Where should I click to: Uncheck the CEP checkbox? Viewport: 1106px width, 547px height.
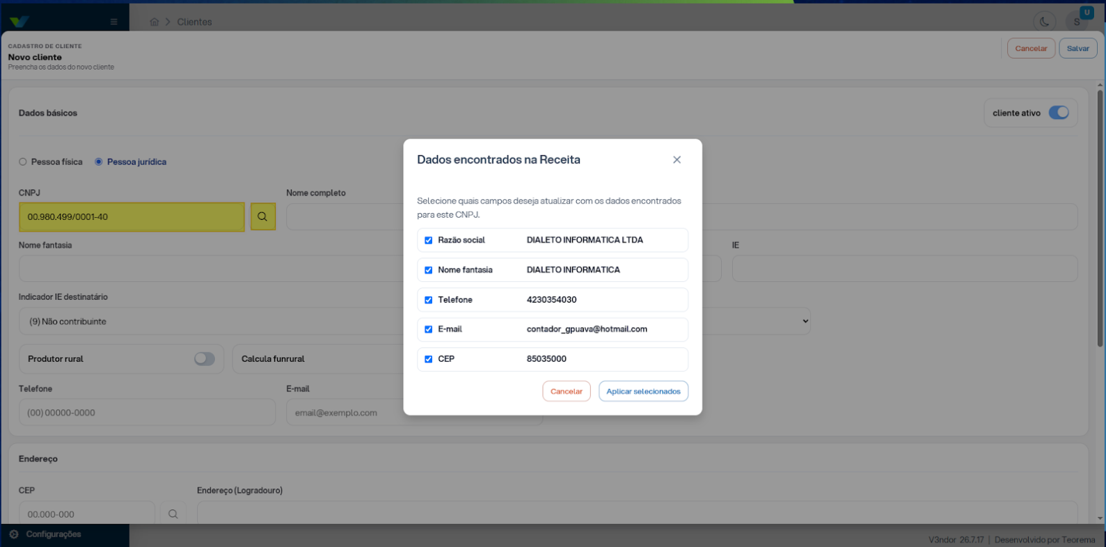coord(429,359)
